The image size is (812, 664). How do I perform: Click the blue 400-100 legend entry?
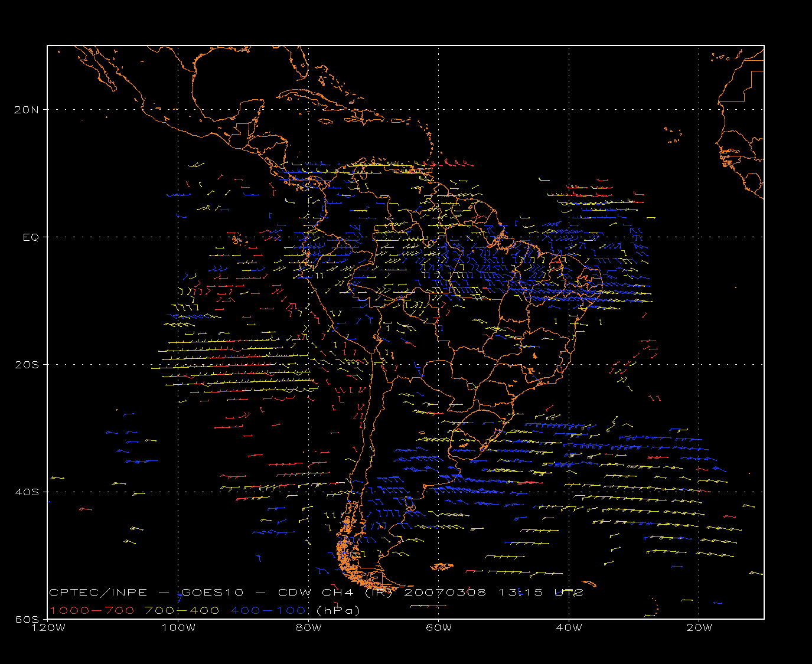point(269,610)
